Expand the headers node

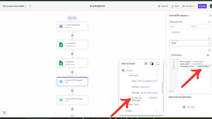point(157,111)
